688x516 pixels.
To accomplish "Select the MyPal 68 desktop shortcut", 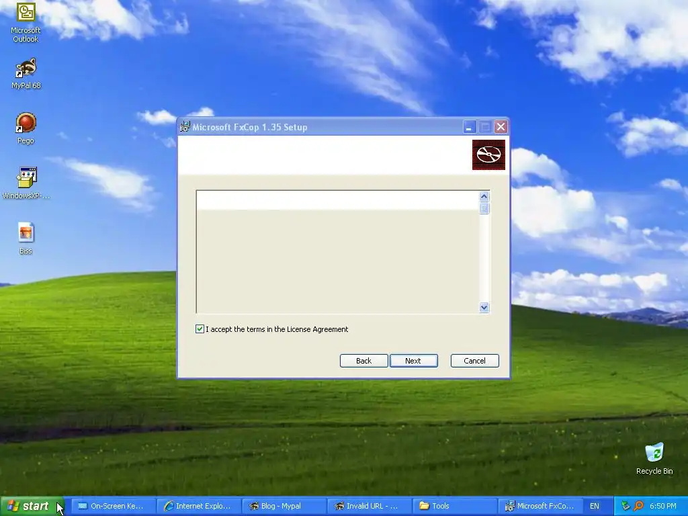I will tap(26, 73).
